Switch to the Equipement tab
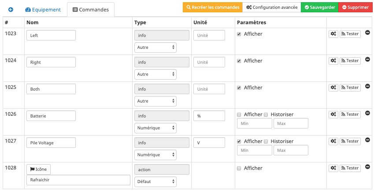Viewport: 374px width, 191px height. [x=43, y=9]
